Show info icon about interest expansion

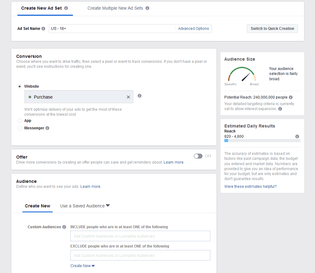pyautogui.click(x=280, y=109)
